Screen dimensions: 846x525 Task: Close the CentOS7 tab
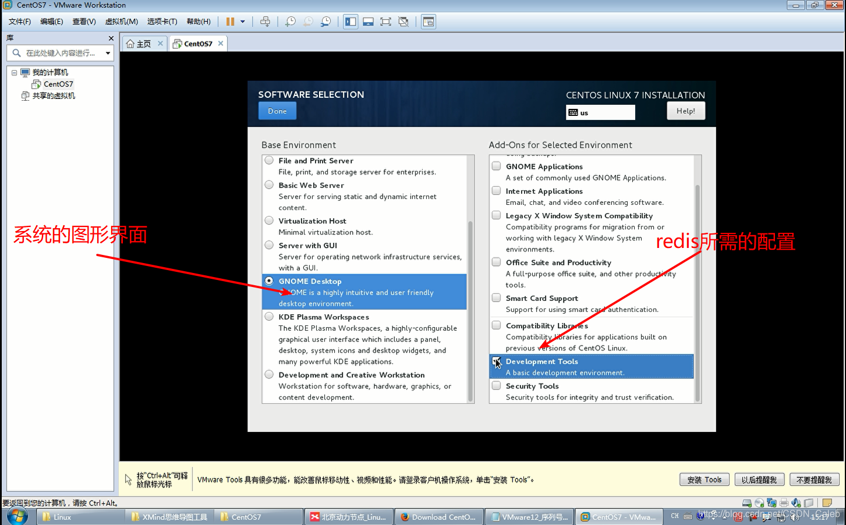pyautogui.click(x=221, y=43)
